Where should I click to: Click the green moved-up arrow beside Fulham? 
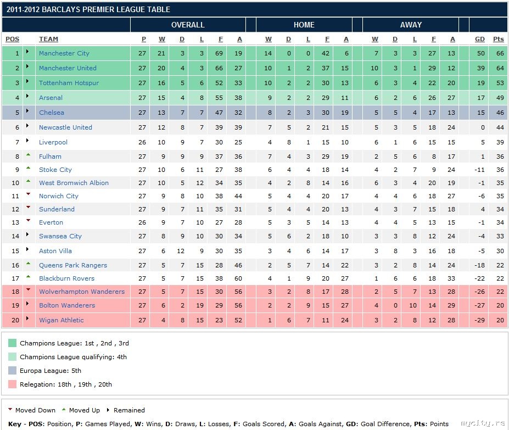tap(28, 155)
